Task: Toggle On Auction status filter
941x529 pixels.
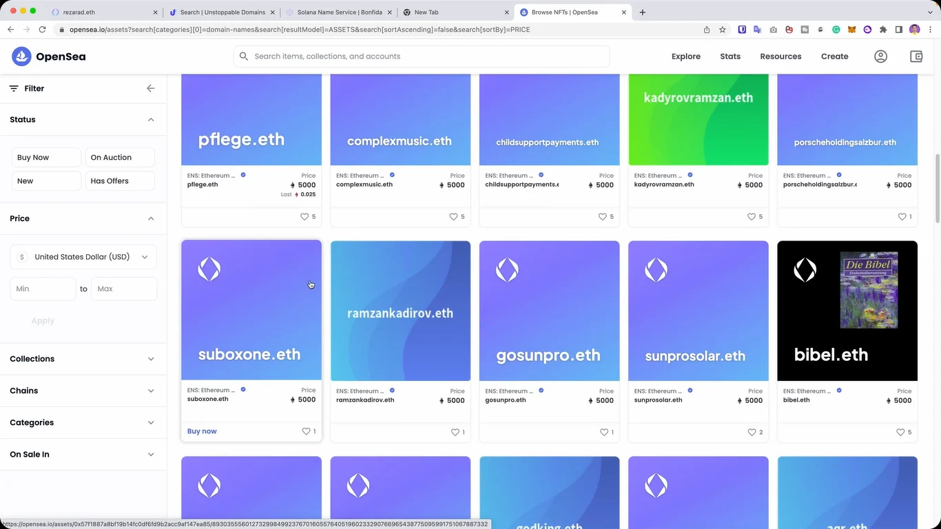Action: tap(120, 157)
